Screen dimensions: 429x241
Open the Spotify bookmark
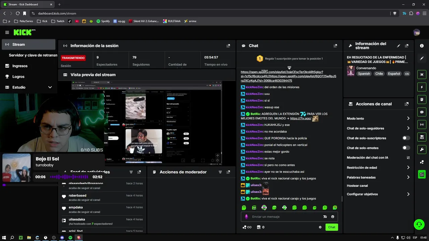pyautogui.click(x=103, y=21)
